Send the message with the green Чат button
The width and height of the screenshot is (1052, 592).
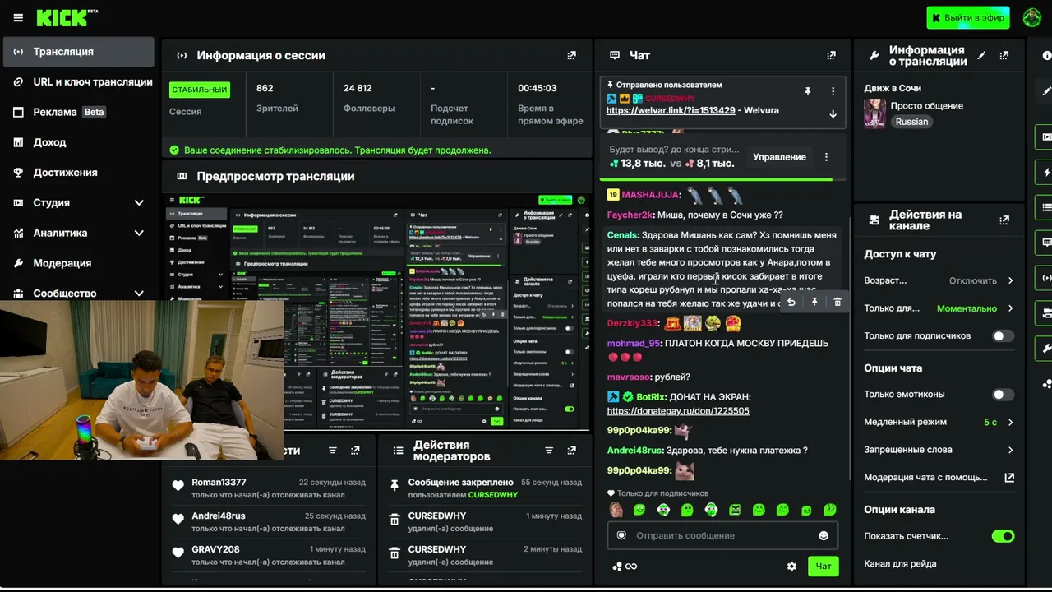(x=824, y=566)
